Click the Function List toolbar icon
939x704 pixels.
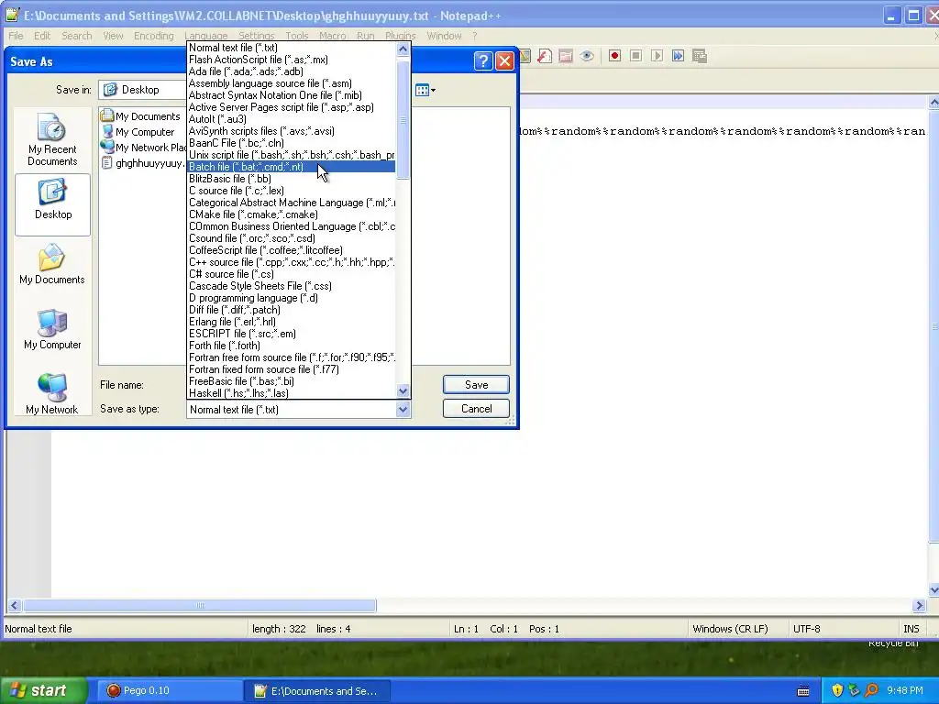(x=545, y=56)
